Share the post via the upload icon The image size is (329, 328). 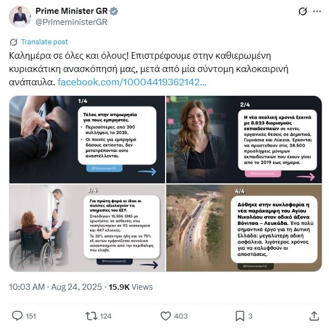tap(314, 316)
